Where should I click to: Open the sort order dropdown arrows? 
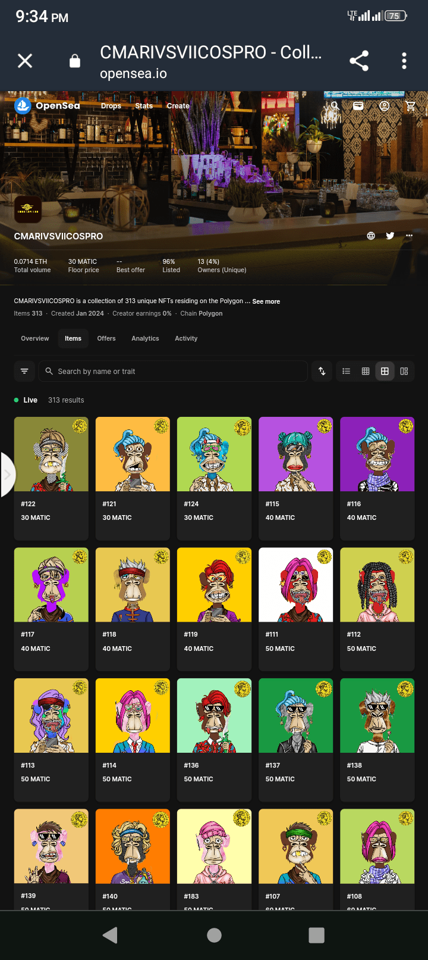322,371
